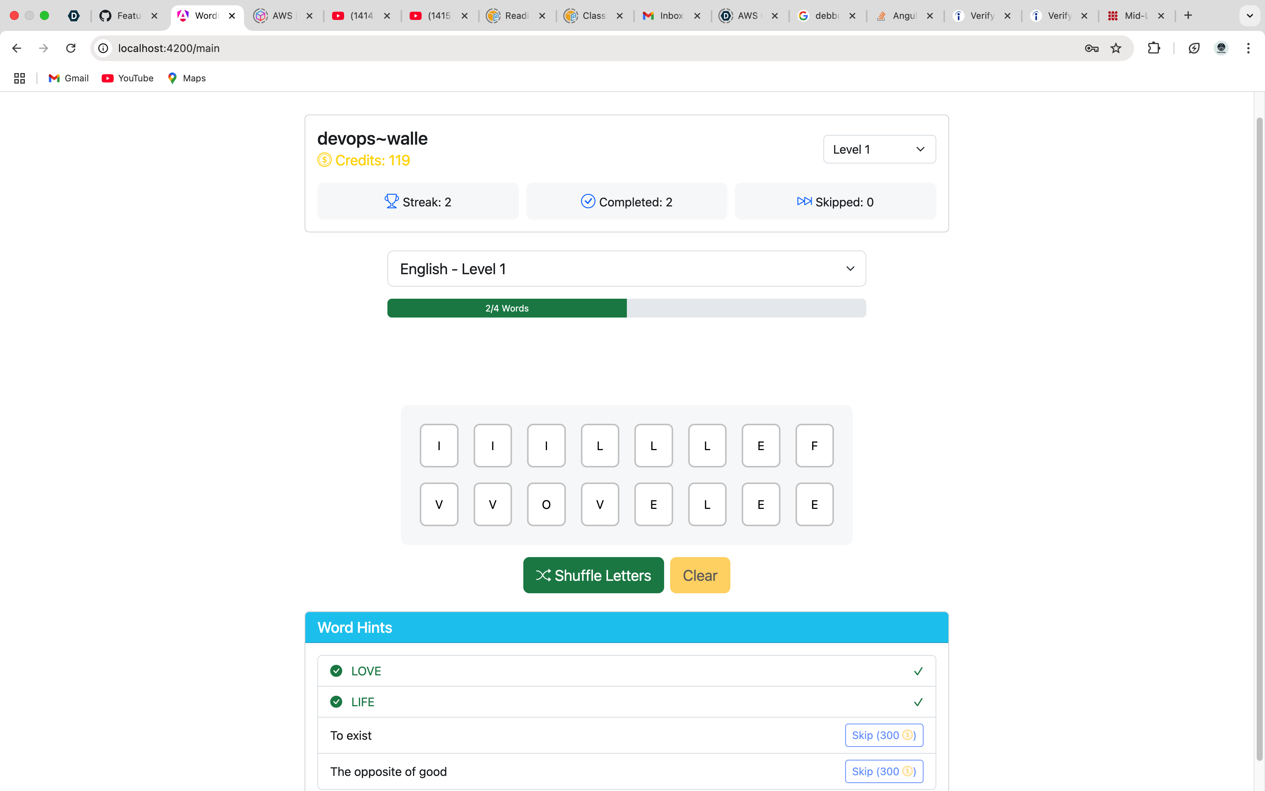The width and height of the screenshot is (1265, 791).
Task: Reload the page with the refresh icon
Action: pos(70,48)
